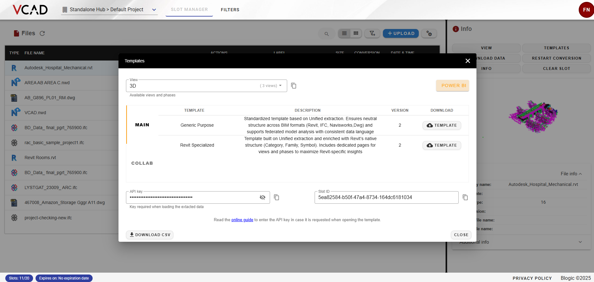Copy the Slot ID to clipboard
The image size is (594, 282).
[x=465, y=197]
